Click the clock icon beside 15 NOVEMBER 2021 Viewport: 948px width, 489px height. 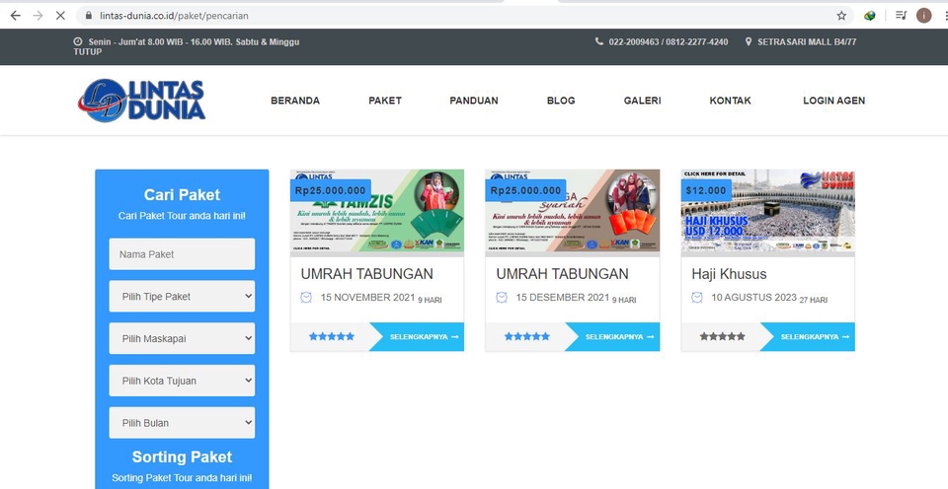[x=306, y=297]
